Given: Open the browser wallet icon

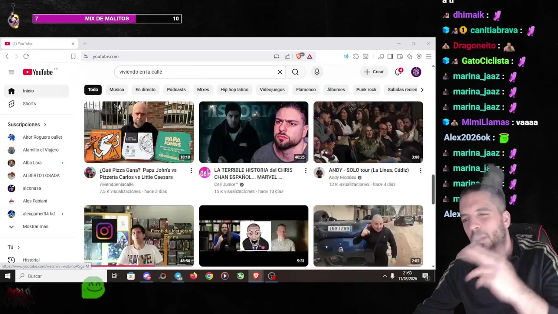Looking at the screenshot, I should pyautogui.click(x=400, y=56).
